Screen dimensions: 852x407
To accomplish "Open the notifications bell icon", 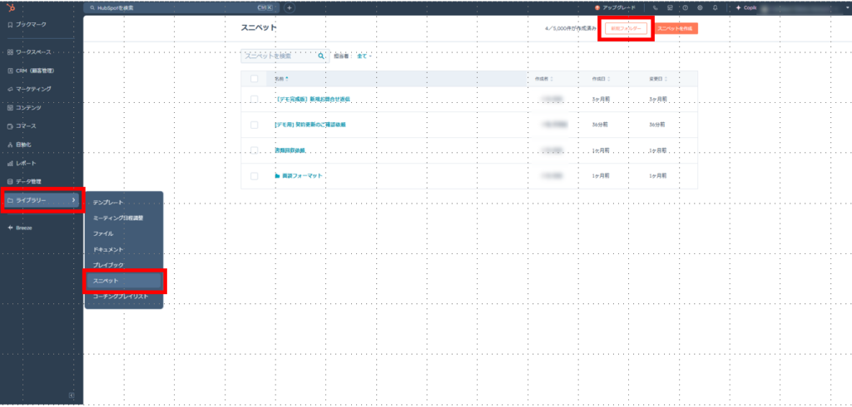I will tap(715, 8).
